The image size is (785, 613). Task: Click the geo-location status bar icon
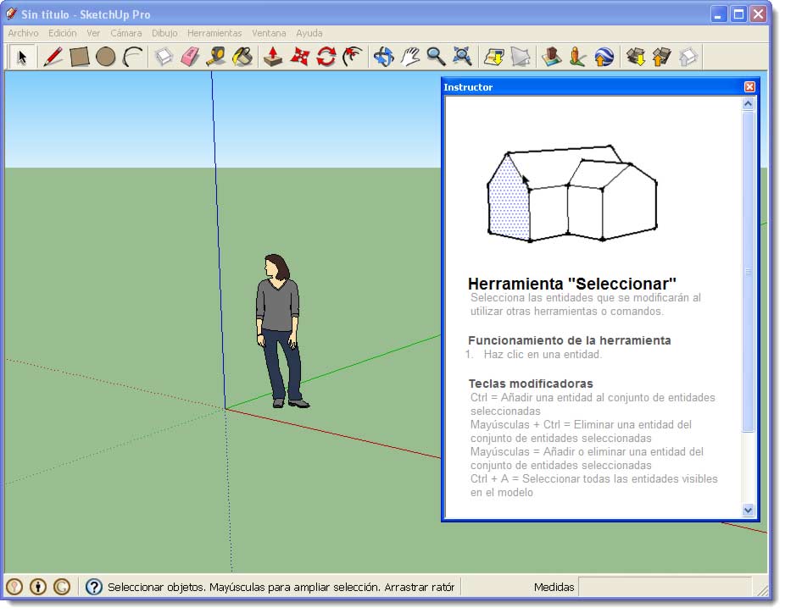(14, 587)
